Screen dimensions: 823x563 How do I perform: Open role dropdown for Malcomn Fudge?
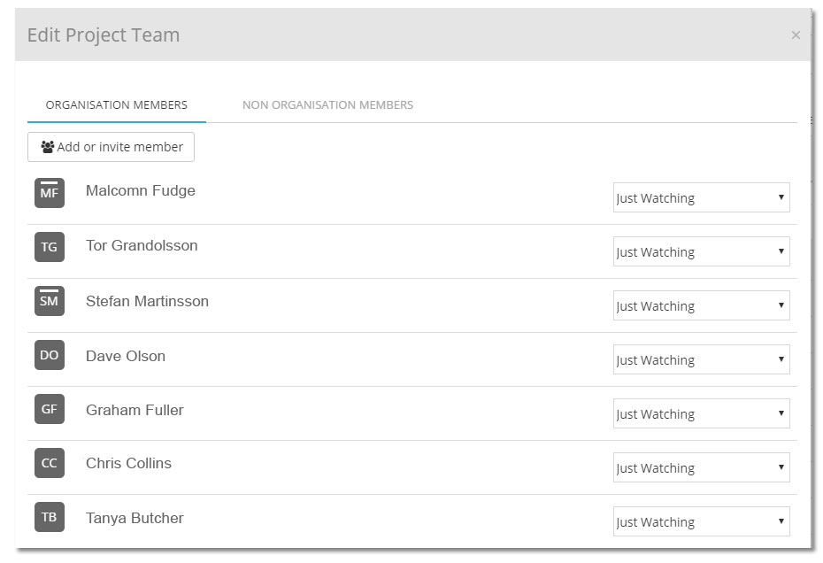701,197
